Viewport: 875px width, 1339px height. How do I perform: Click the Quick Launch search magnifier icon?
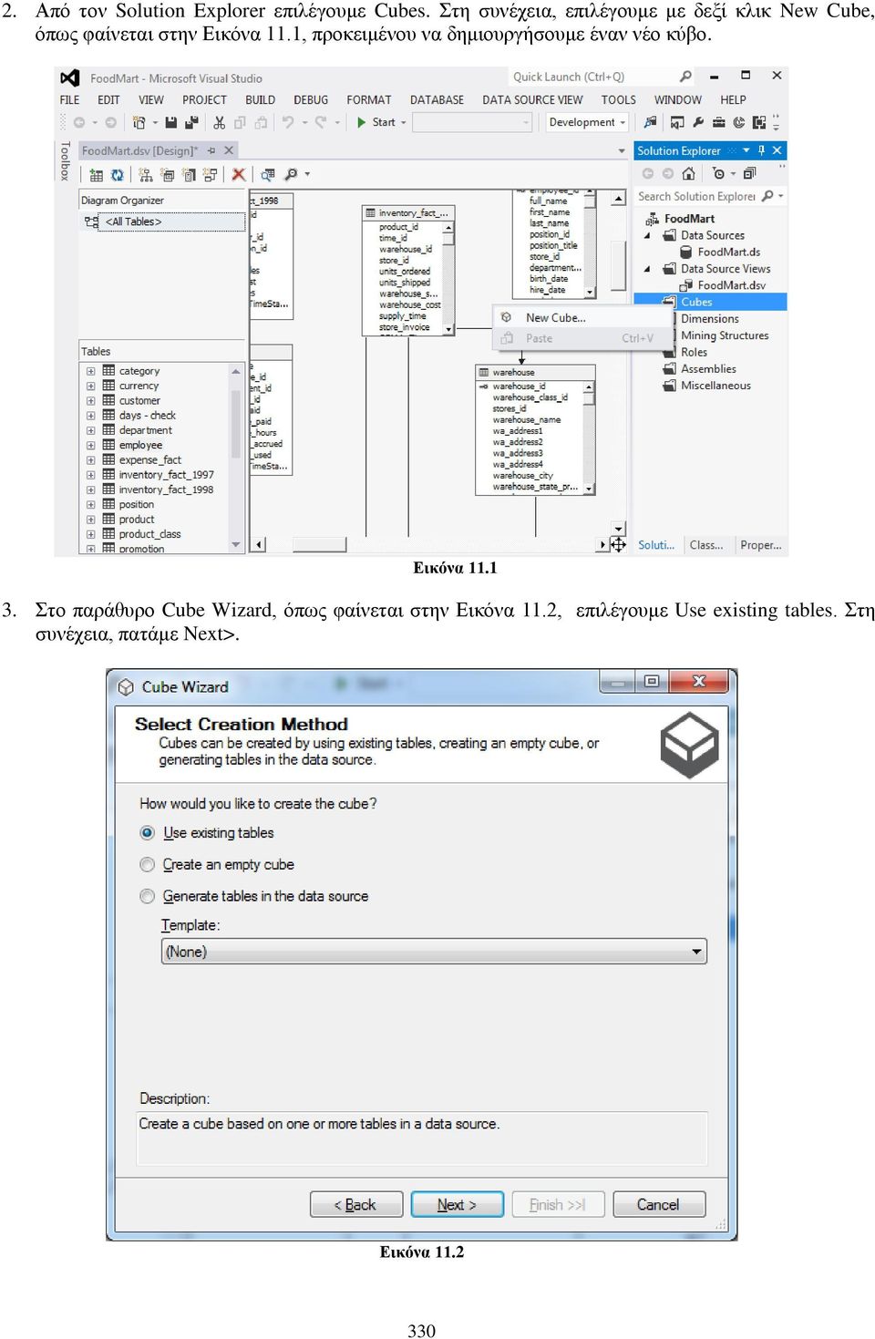(685, 77)
